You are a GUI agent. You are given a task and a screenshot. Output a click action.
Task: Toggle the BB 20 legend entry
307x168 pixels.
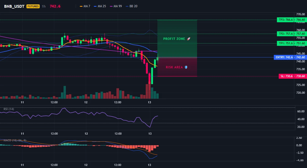[x=131, y=6]
